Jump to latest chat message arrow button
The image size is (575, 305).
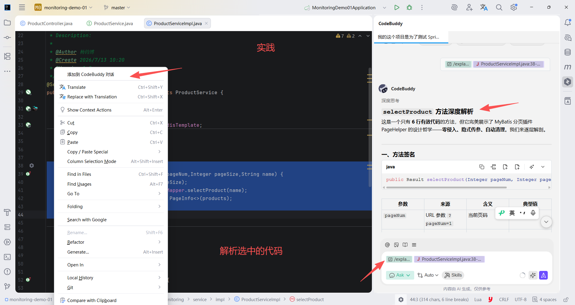[546, 222]
